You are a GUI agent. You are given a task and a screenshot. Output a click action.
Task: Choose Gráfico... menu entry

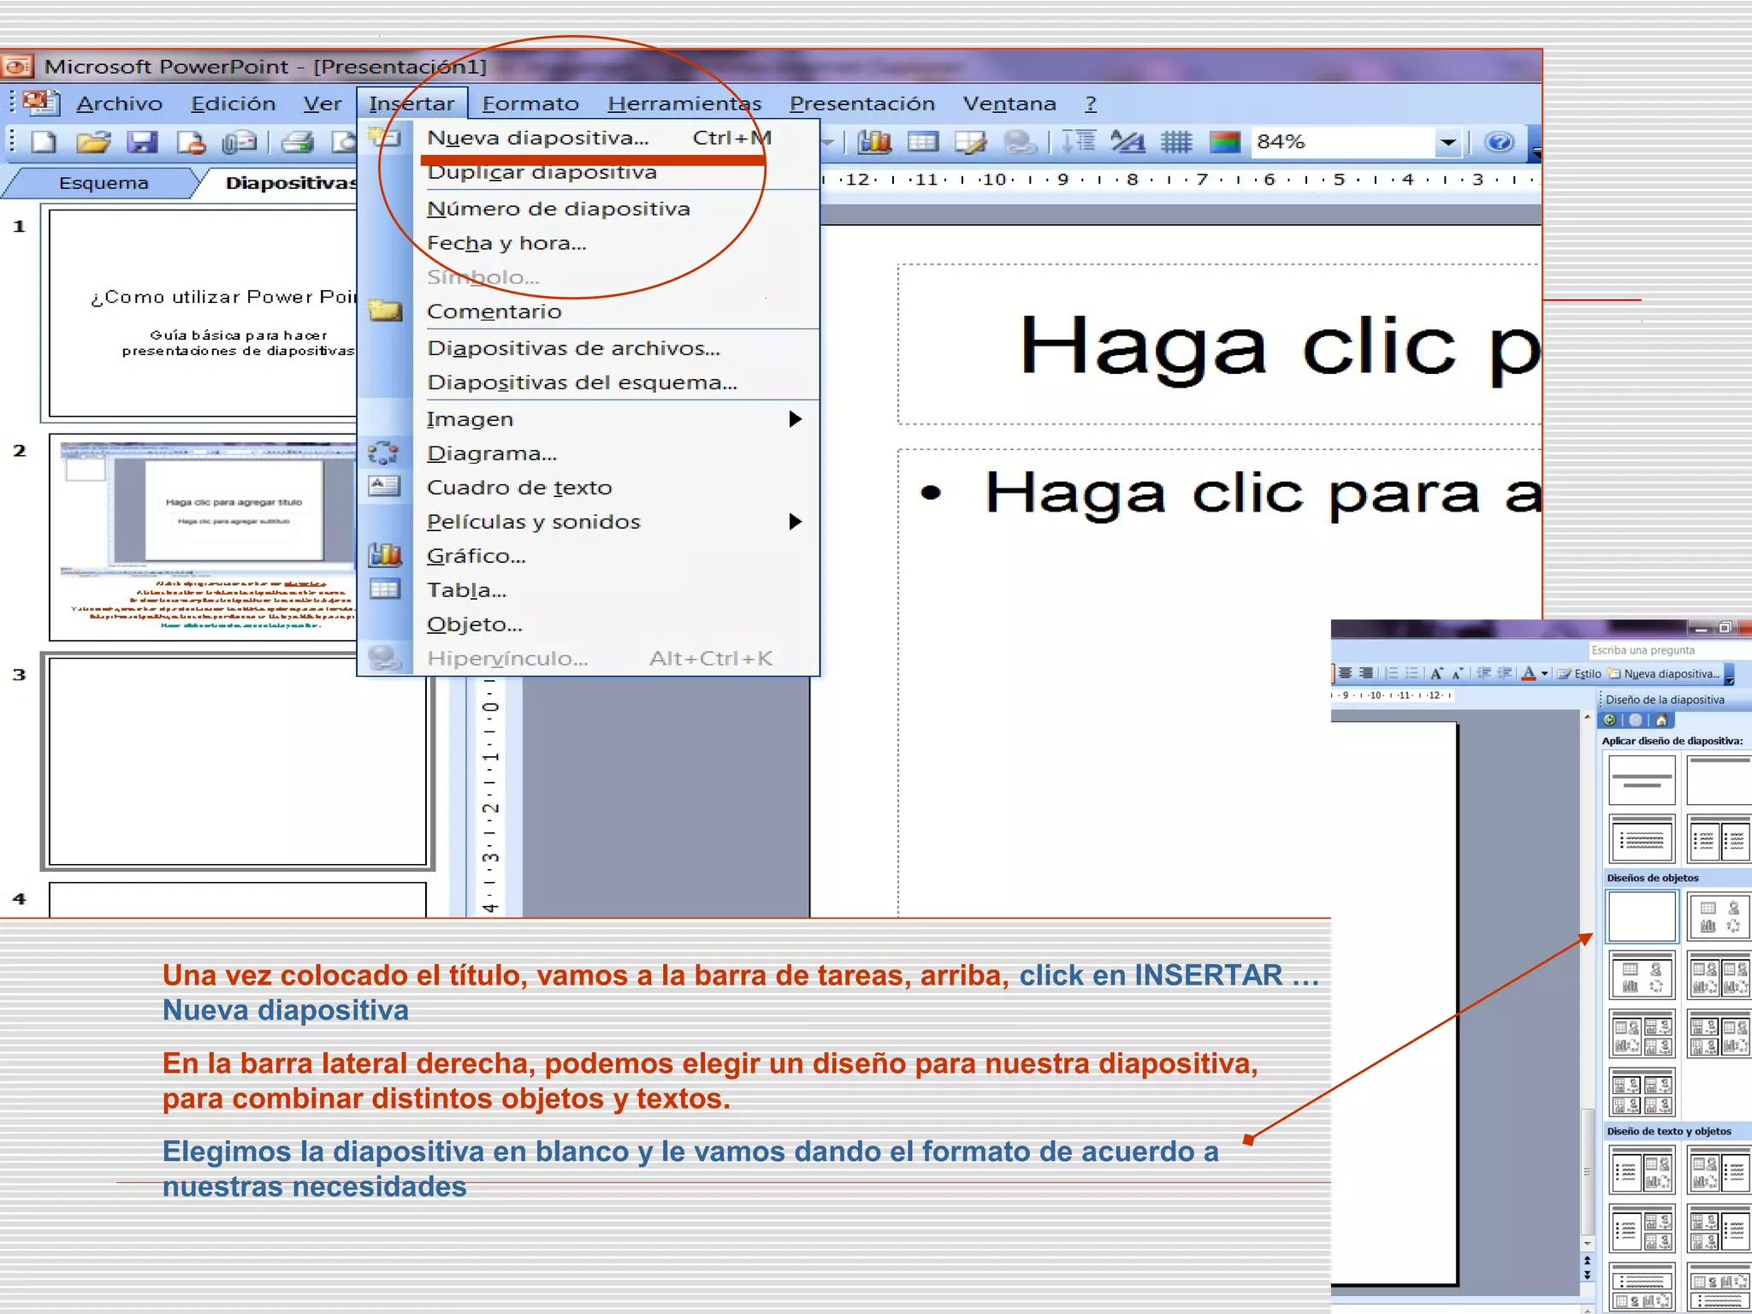[590, 556]
